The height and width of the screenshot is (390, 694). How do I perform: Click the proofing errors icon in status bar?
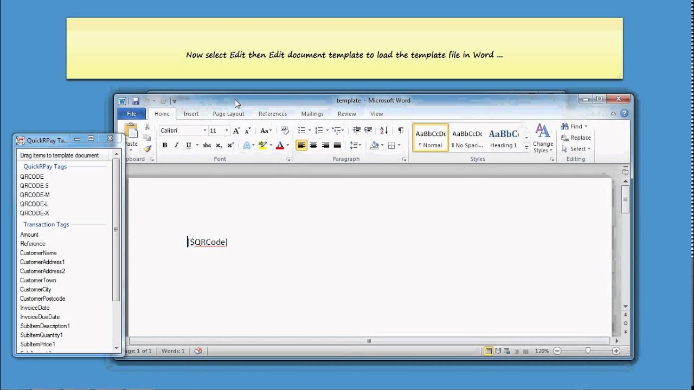coord(198,351)
